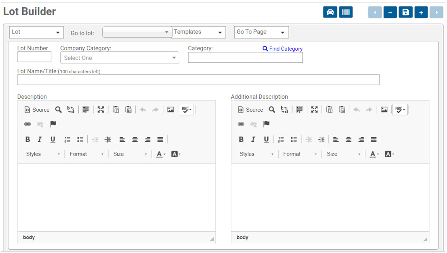Image resolution: width=447 pixels, height=253 pixels.
Task: Click the car vehicle icon button
Action: pyautogui.click(x=330, y=12)
